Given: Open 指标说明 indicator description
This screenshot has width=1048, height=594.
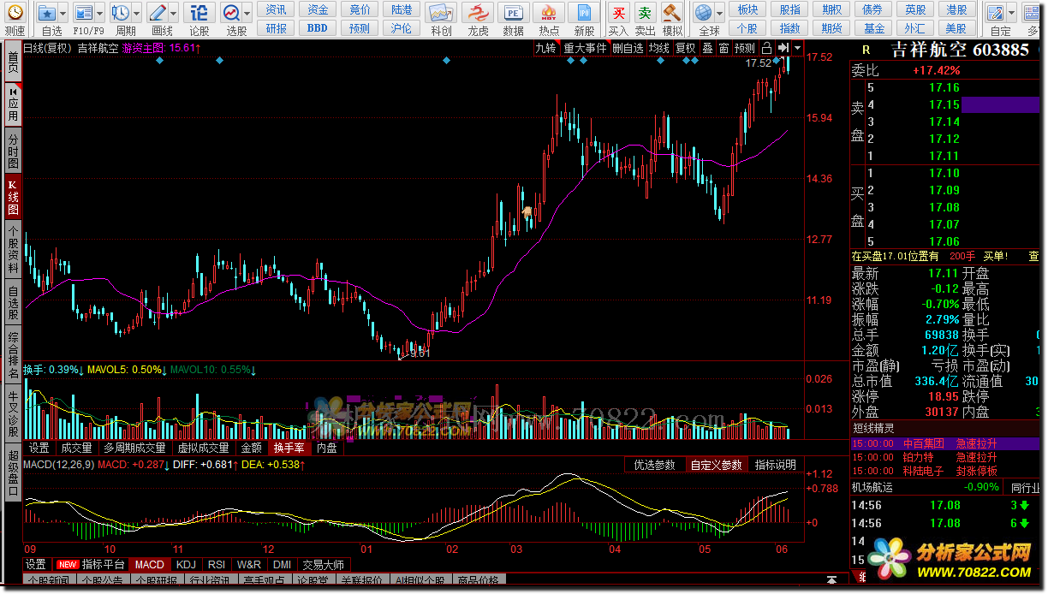Looking at the screenshot, I should pyautogui.click(x=775, y=465).
